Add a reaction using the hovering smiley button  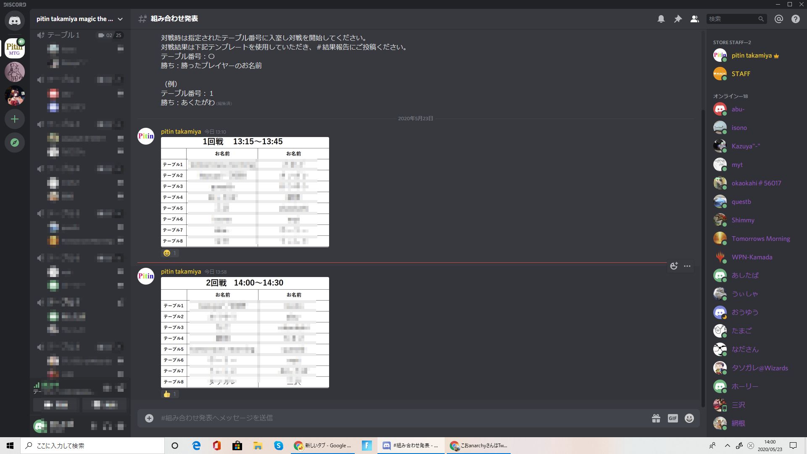pyautogui.click(x=674, y=266)
